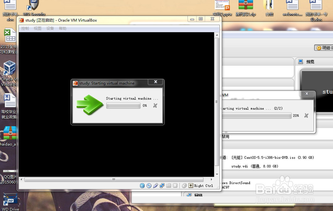This screenshot has height=211, width=333.
Task: Click scroll up arrow in VM window
Action: pos(217,35)
